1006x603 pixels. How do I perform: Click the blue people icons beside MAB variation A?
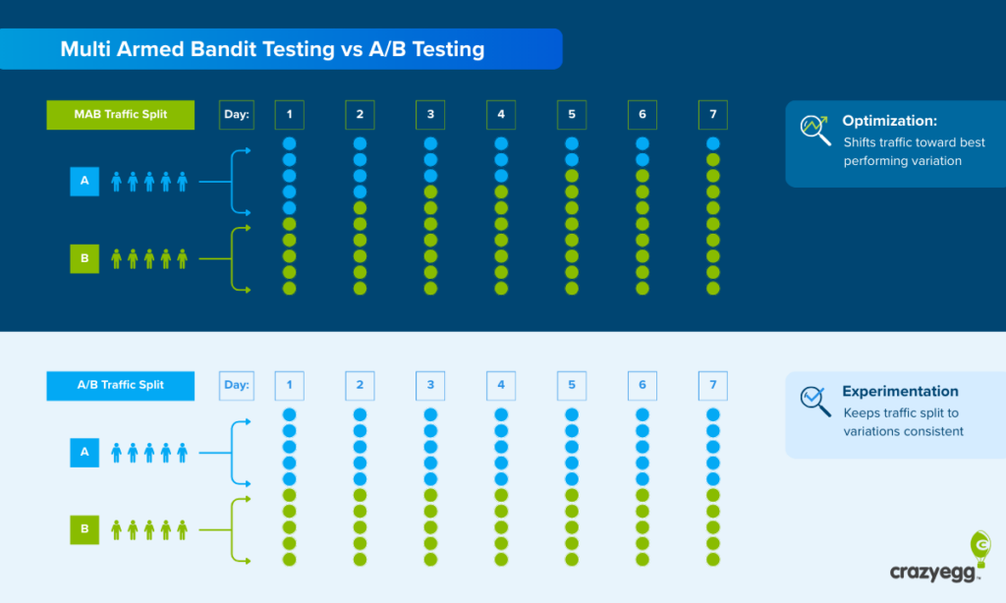coord(149,181)
